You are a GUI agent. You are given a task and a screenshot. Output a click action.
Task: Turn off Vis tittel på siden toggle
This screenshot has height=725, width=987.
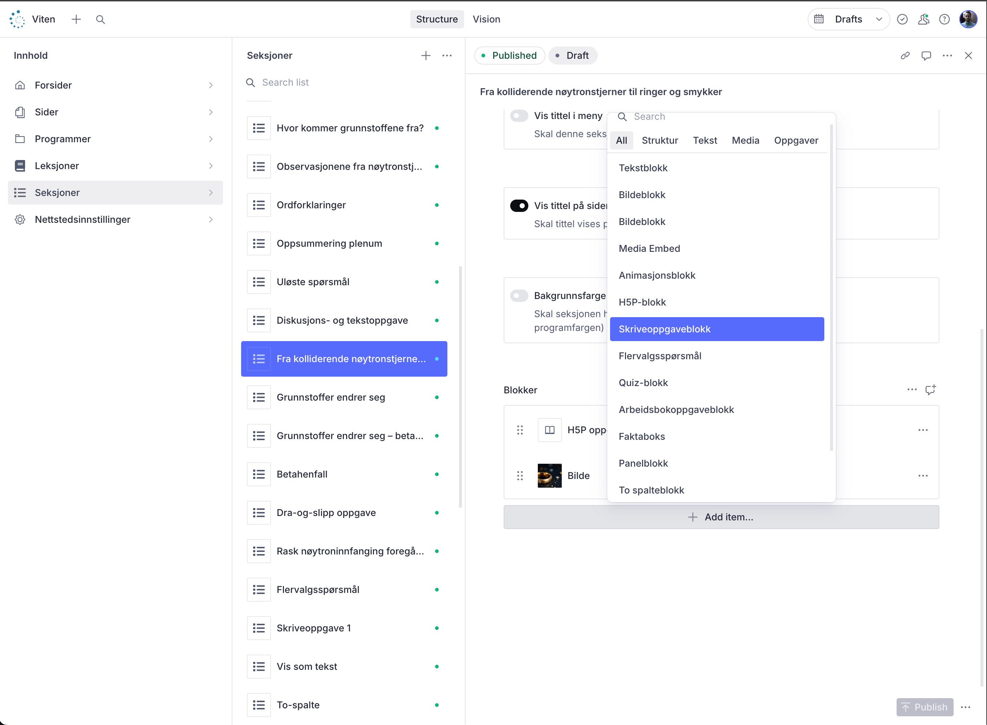(x=519, y=206)
